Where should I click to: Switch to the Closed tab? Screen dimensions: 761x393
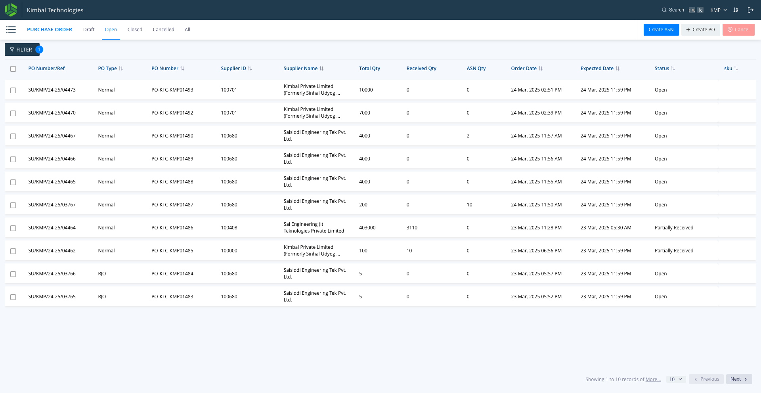[x=135, y=30]
